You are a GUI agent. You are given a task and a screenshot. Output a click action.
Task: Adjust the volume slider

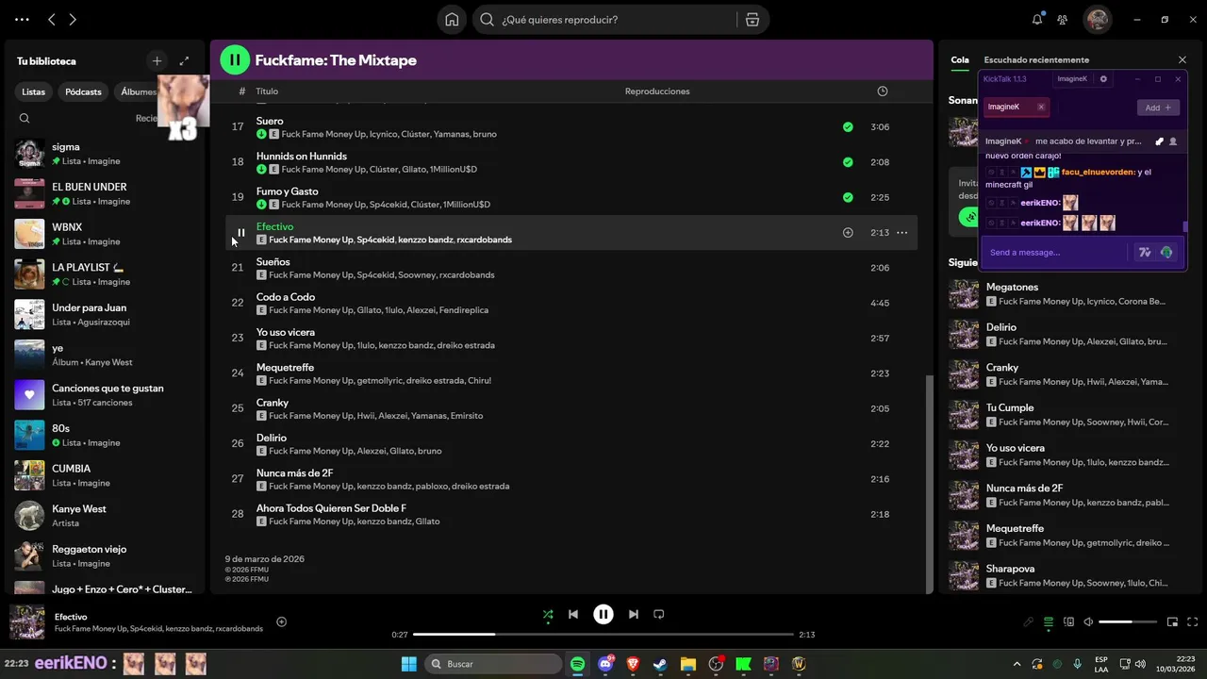[1128, 622]
